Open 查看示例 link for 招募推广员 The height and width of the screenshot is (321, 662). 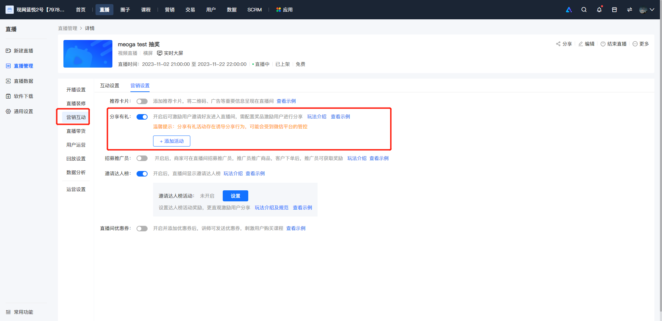pos(379,158)
